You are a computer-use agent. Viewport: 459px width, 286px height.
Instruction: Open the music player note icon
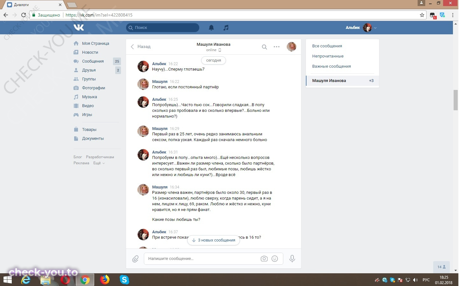tap(226, 28)
